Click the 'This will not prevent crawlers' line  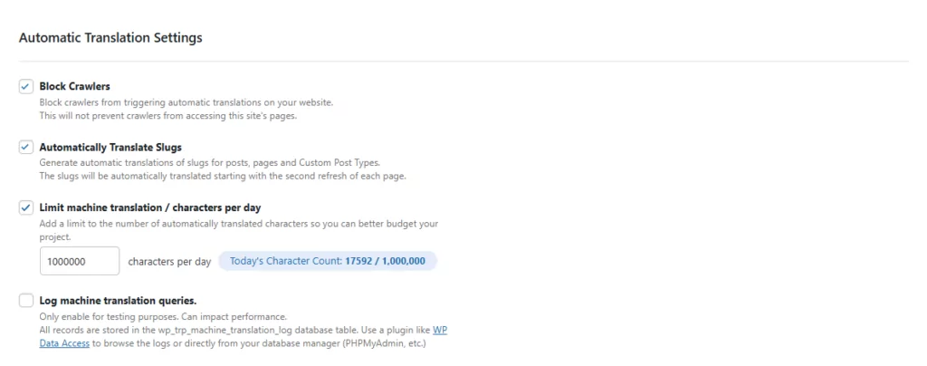click(167, 116)
